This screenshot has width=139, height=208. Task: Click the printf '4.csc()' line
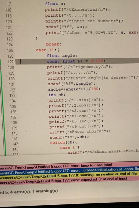[x=76, y=116]
